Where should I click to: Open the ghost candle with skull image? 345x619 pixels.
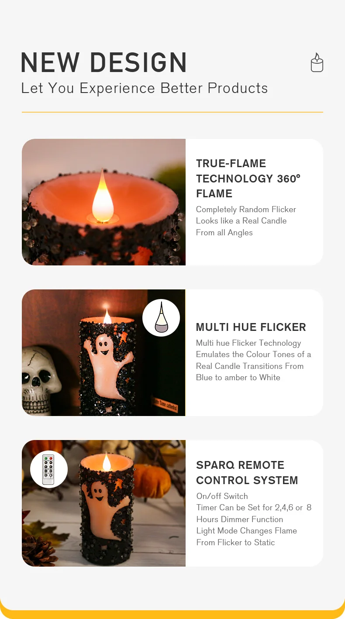103,353
